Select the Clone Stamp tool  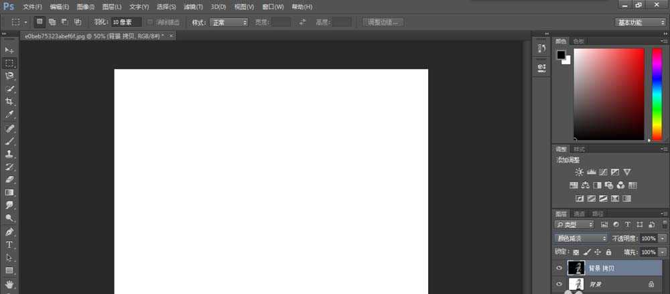9,153
